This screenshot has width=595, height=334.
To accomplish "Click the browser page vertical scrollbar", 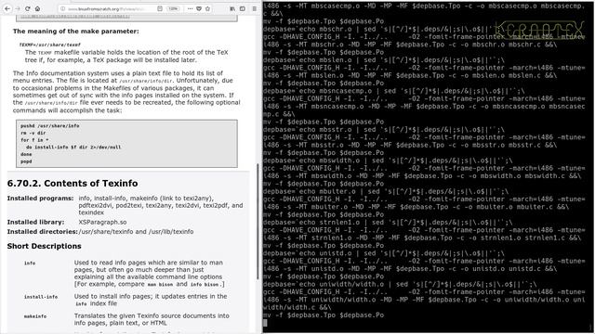I will (x=258, y=222).
